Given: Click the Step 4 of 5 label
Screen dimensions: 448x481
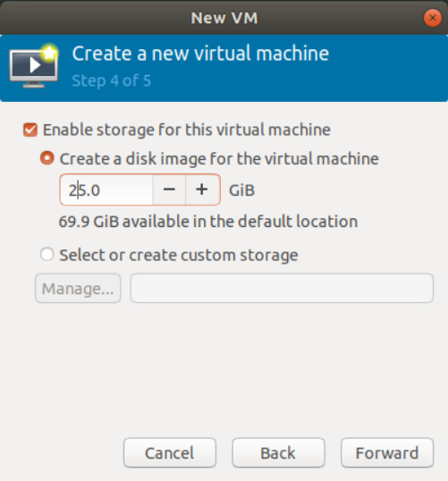Looking at the screenshot, I should (x=112, y=80).
